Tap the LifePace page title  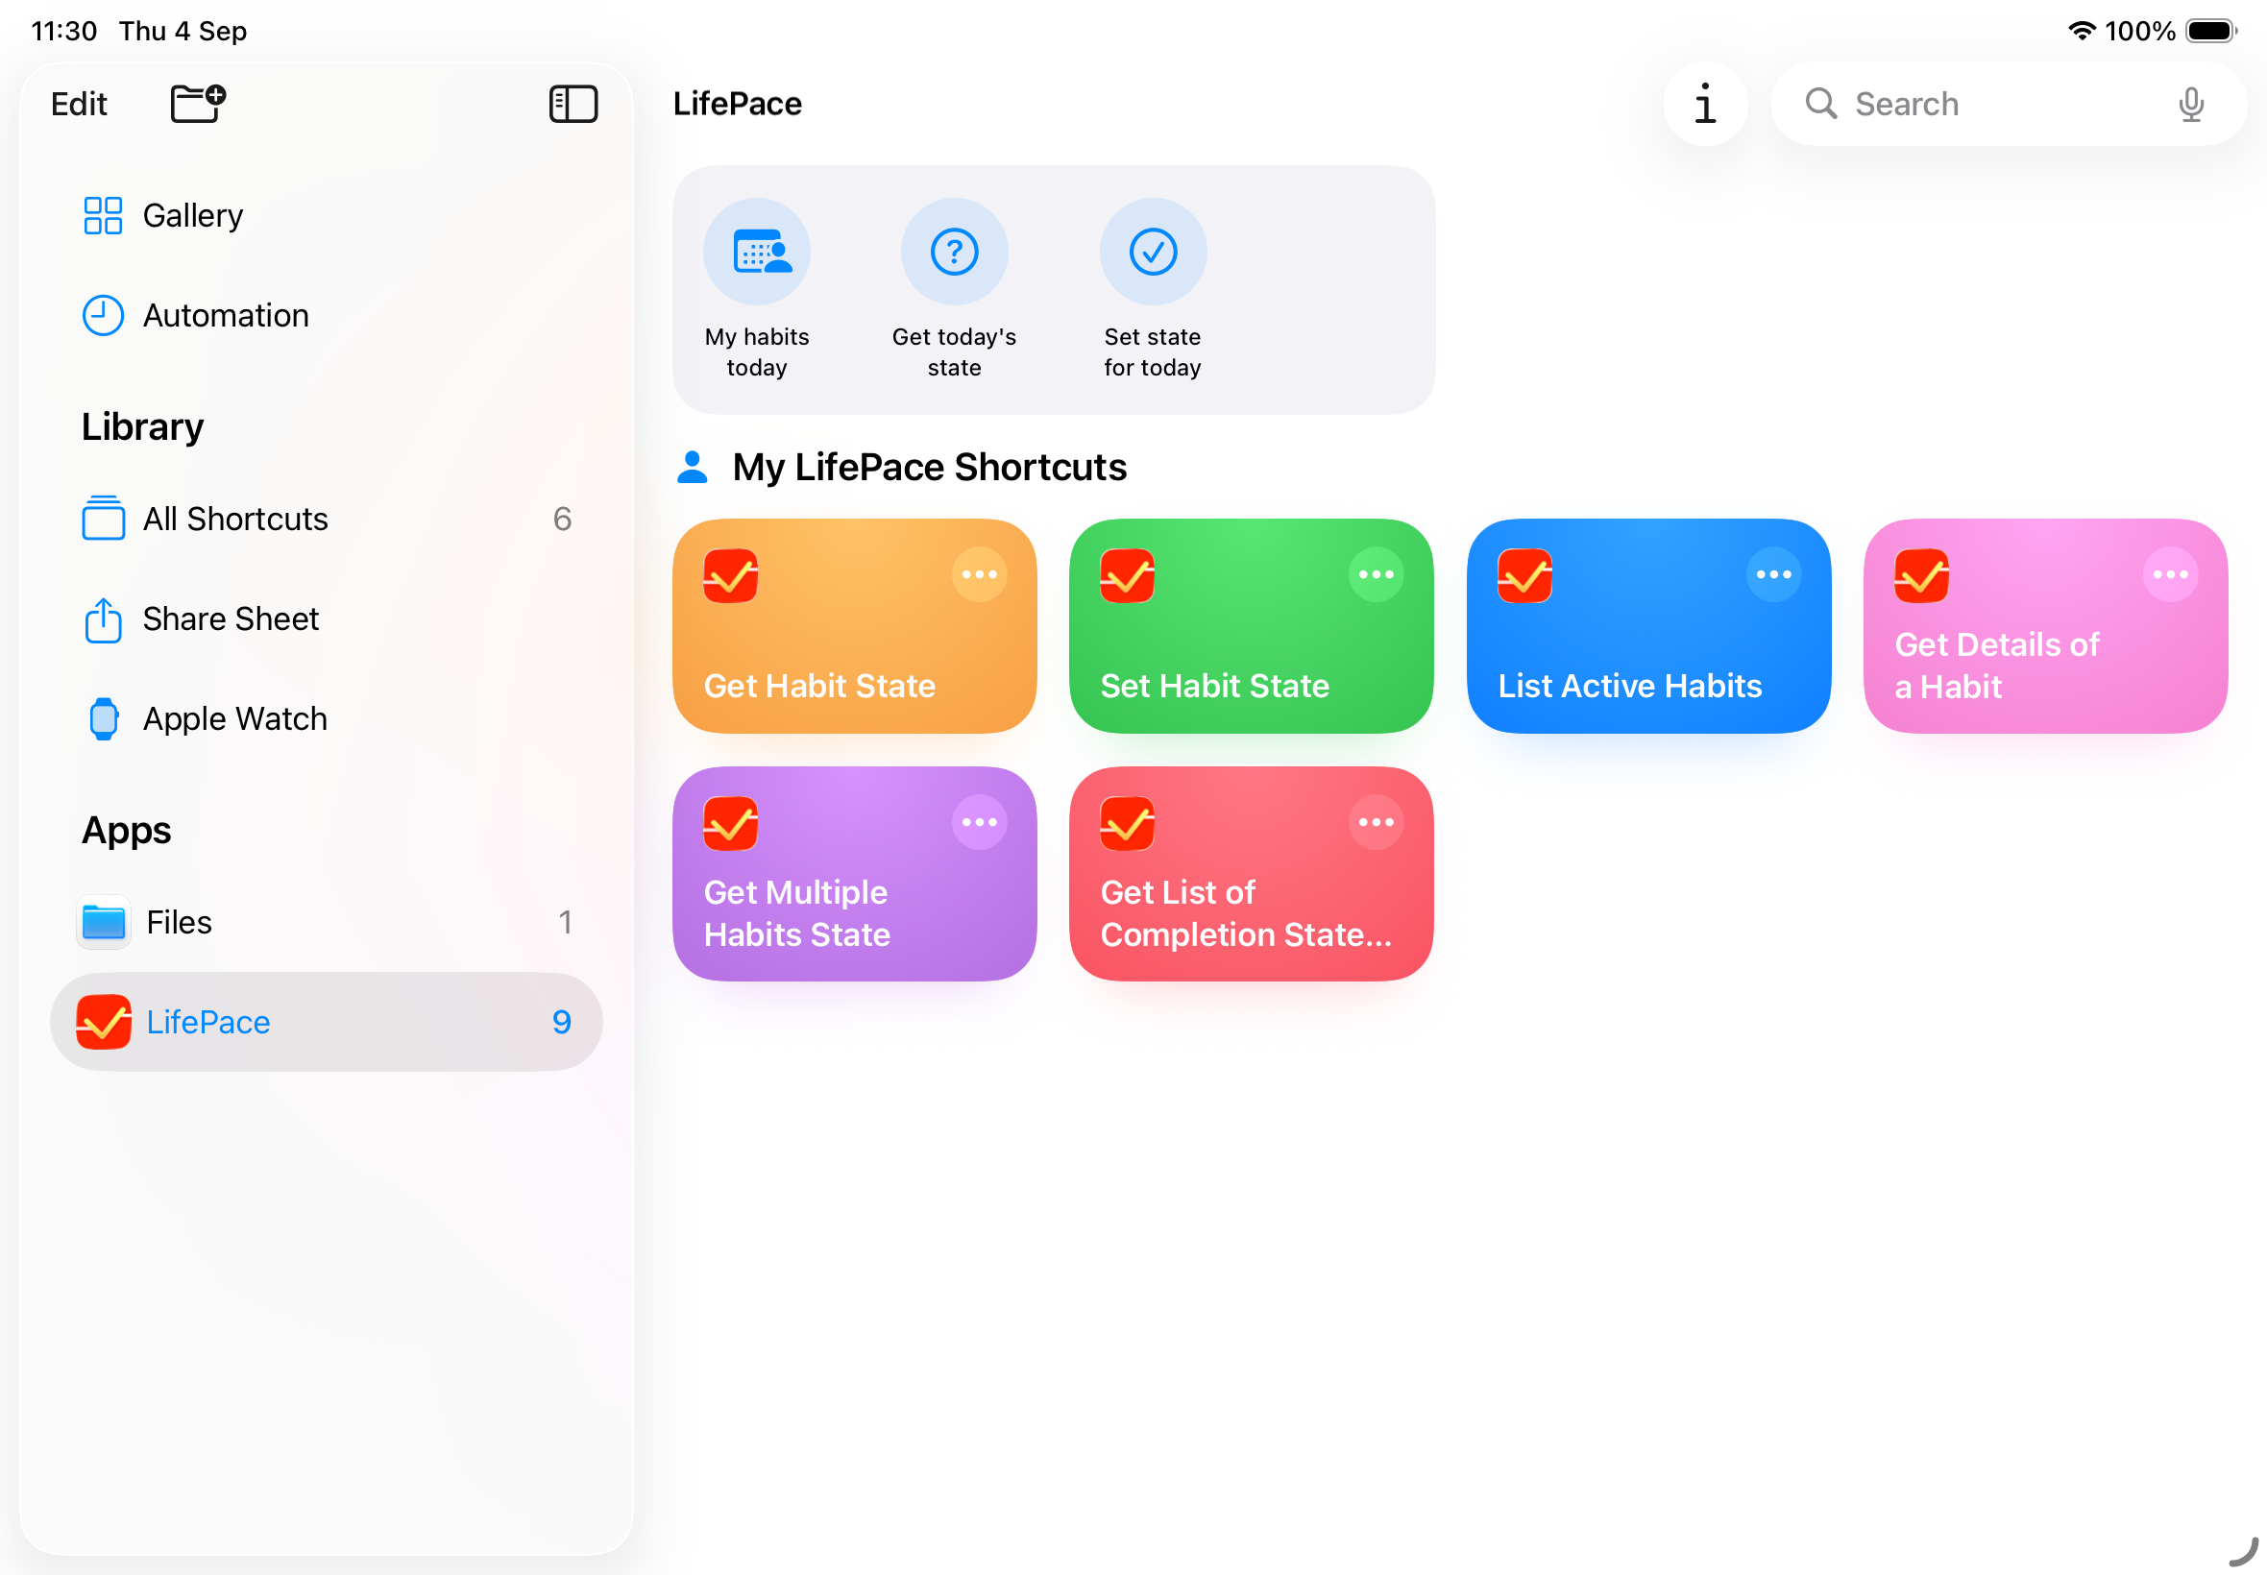pyautogui.click(x=737, y=104)
